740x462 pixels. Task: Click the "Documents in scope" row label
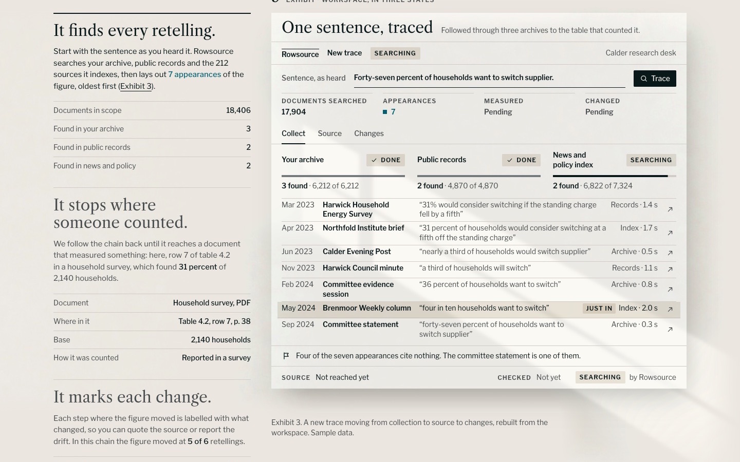[x=87, y=110]
